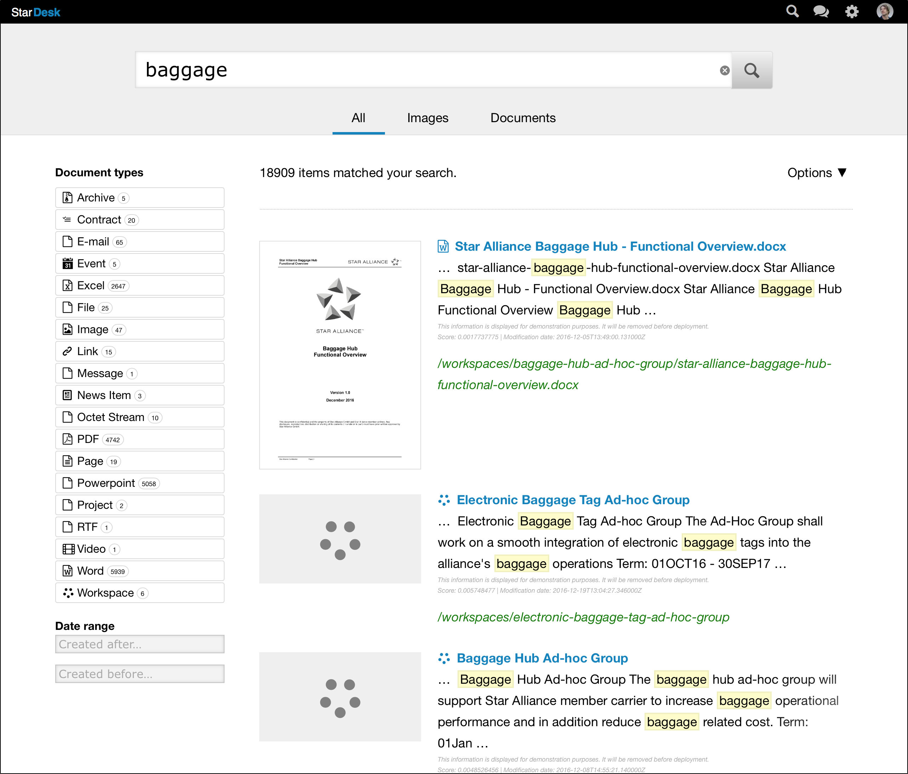
Task: Toggle the Workspace document type filter
Action: coord(140,593)
